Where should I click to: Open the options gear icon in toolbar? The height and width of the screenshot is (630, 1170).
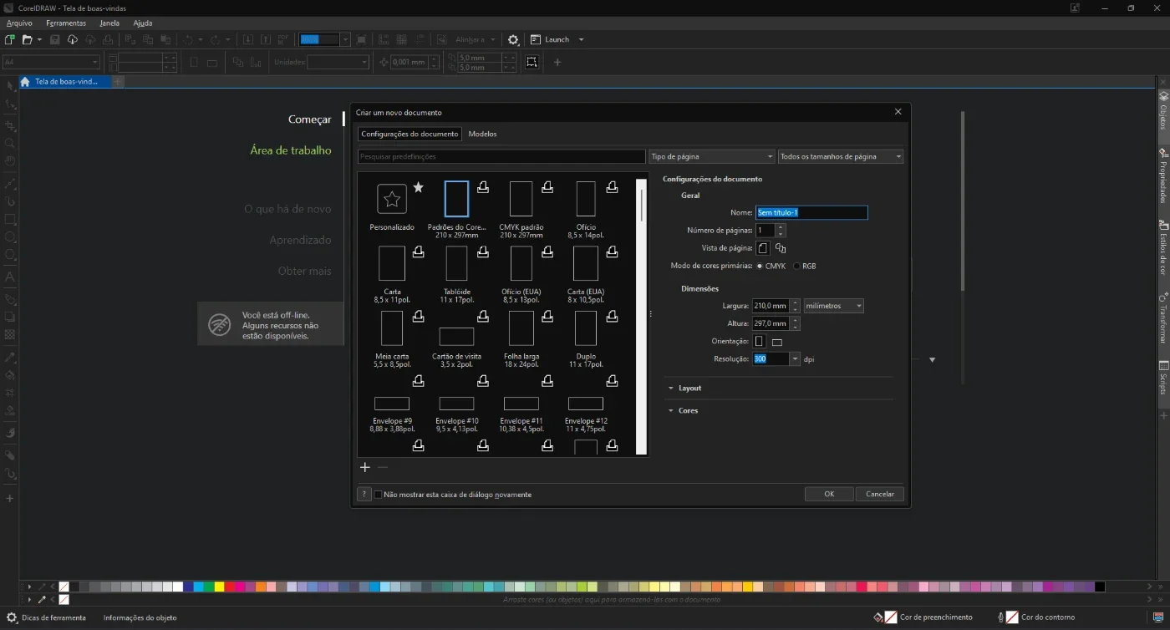click(513, 39)
